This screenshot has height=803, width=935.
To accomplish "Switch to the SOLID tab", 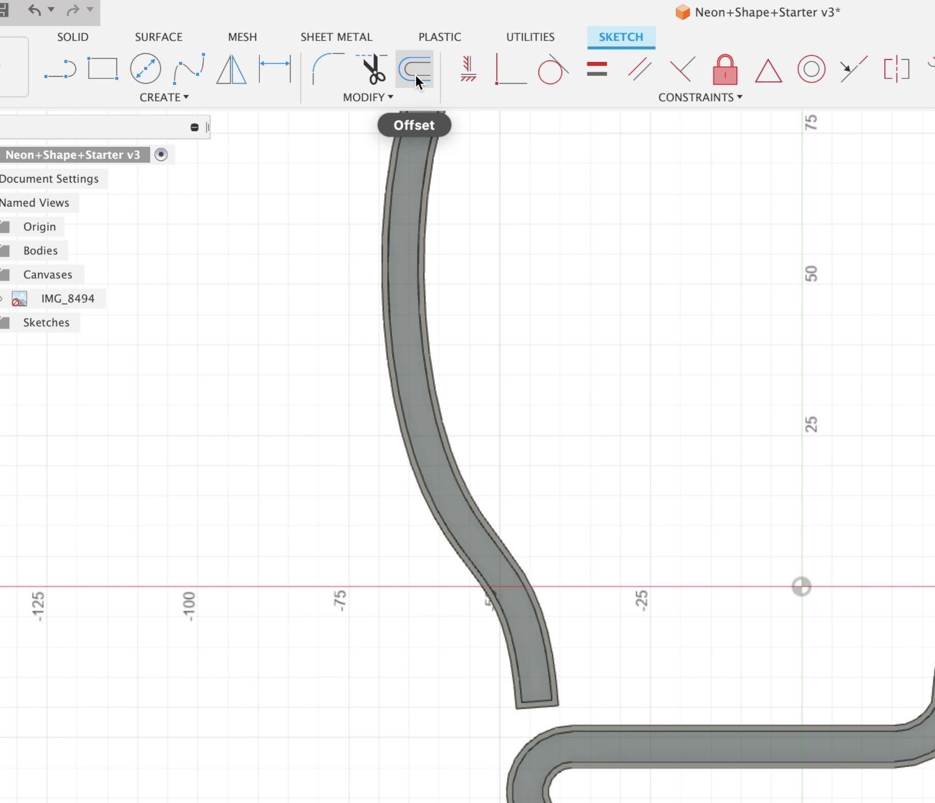I will 73,37.
